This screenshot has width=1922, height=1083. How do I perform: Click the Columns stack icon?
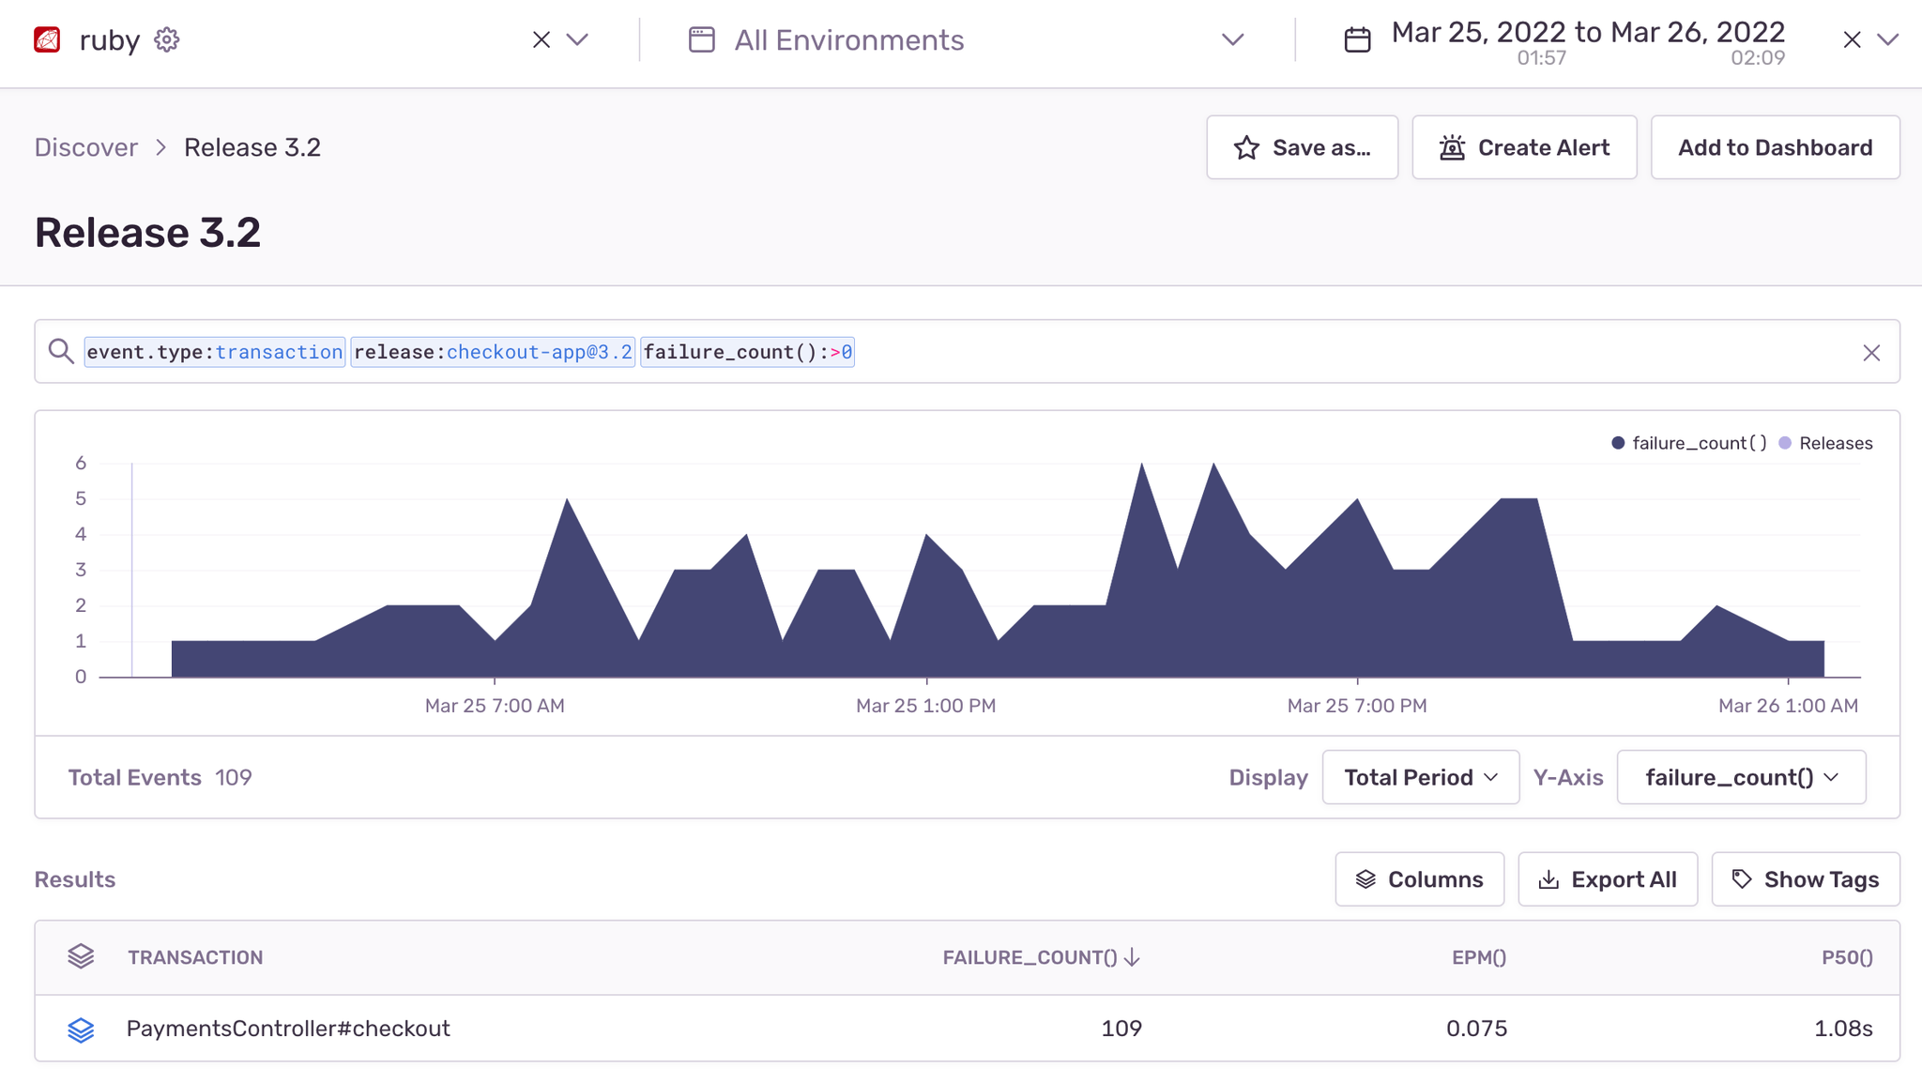point(1368,879)
